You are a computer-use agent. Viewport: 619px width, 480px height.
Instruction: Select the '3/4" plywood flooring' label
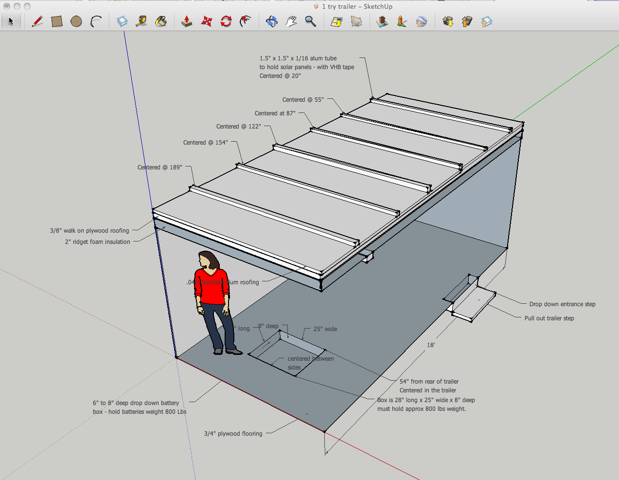click(233, 434)
